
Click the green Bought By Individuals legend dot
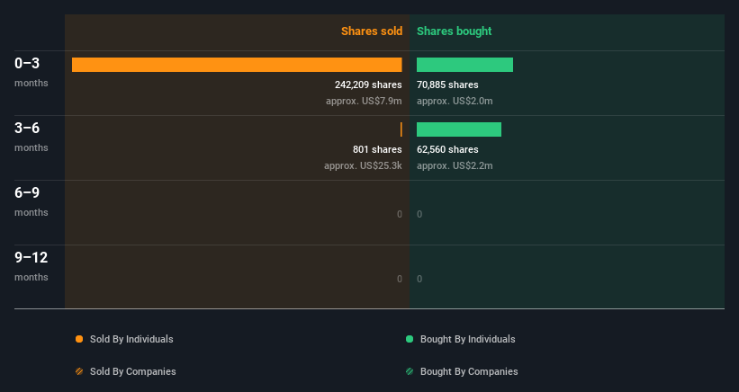click(410, 339)
